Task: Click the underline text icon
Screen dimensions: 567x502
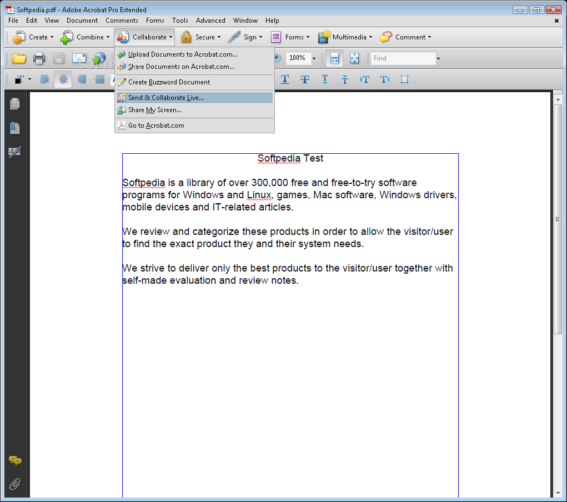Action: click(285, 79)
